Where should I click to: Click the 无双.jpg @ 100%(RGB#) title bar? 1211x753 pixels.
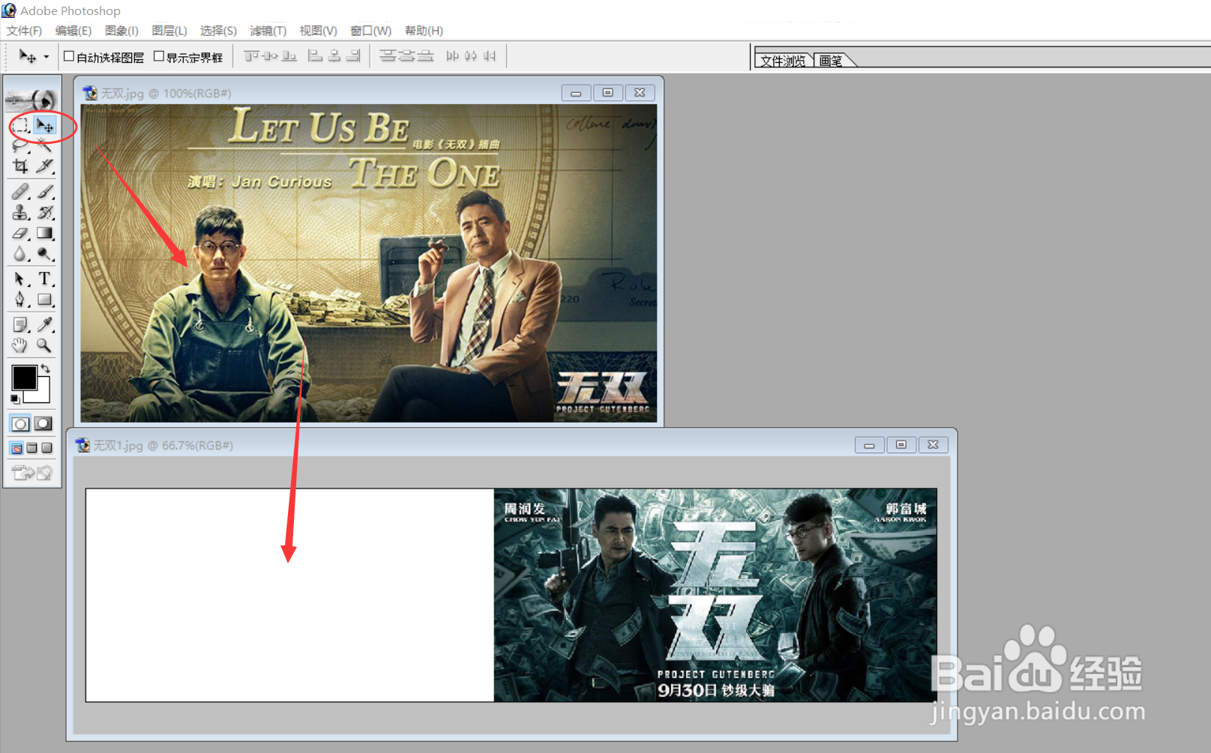[369, 93]
